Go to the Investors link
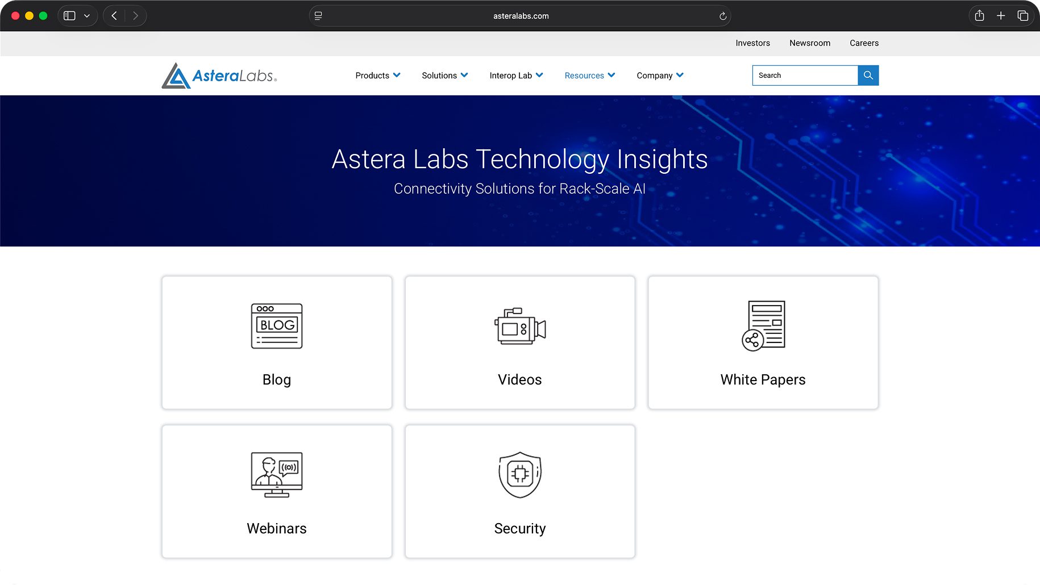The width and height of the screenshot is (1040, 585). click(752, 43)
